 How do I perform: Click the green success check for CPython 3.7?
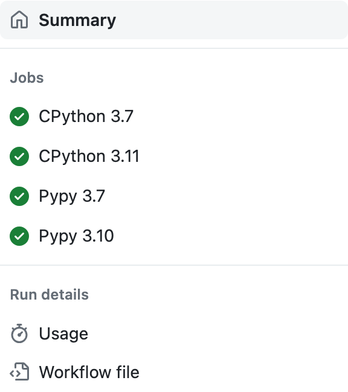(x=19, y=117)
